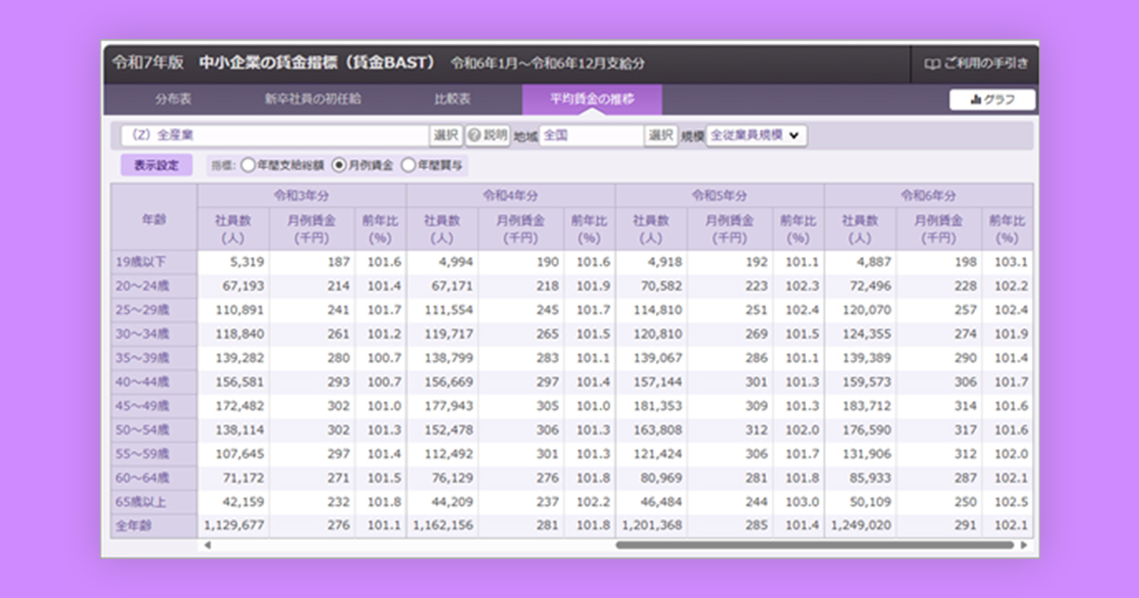Click the 55～59歳 row label
The image size is (1139, 598).
[x=154, y=455]
